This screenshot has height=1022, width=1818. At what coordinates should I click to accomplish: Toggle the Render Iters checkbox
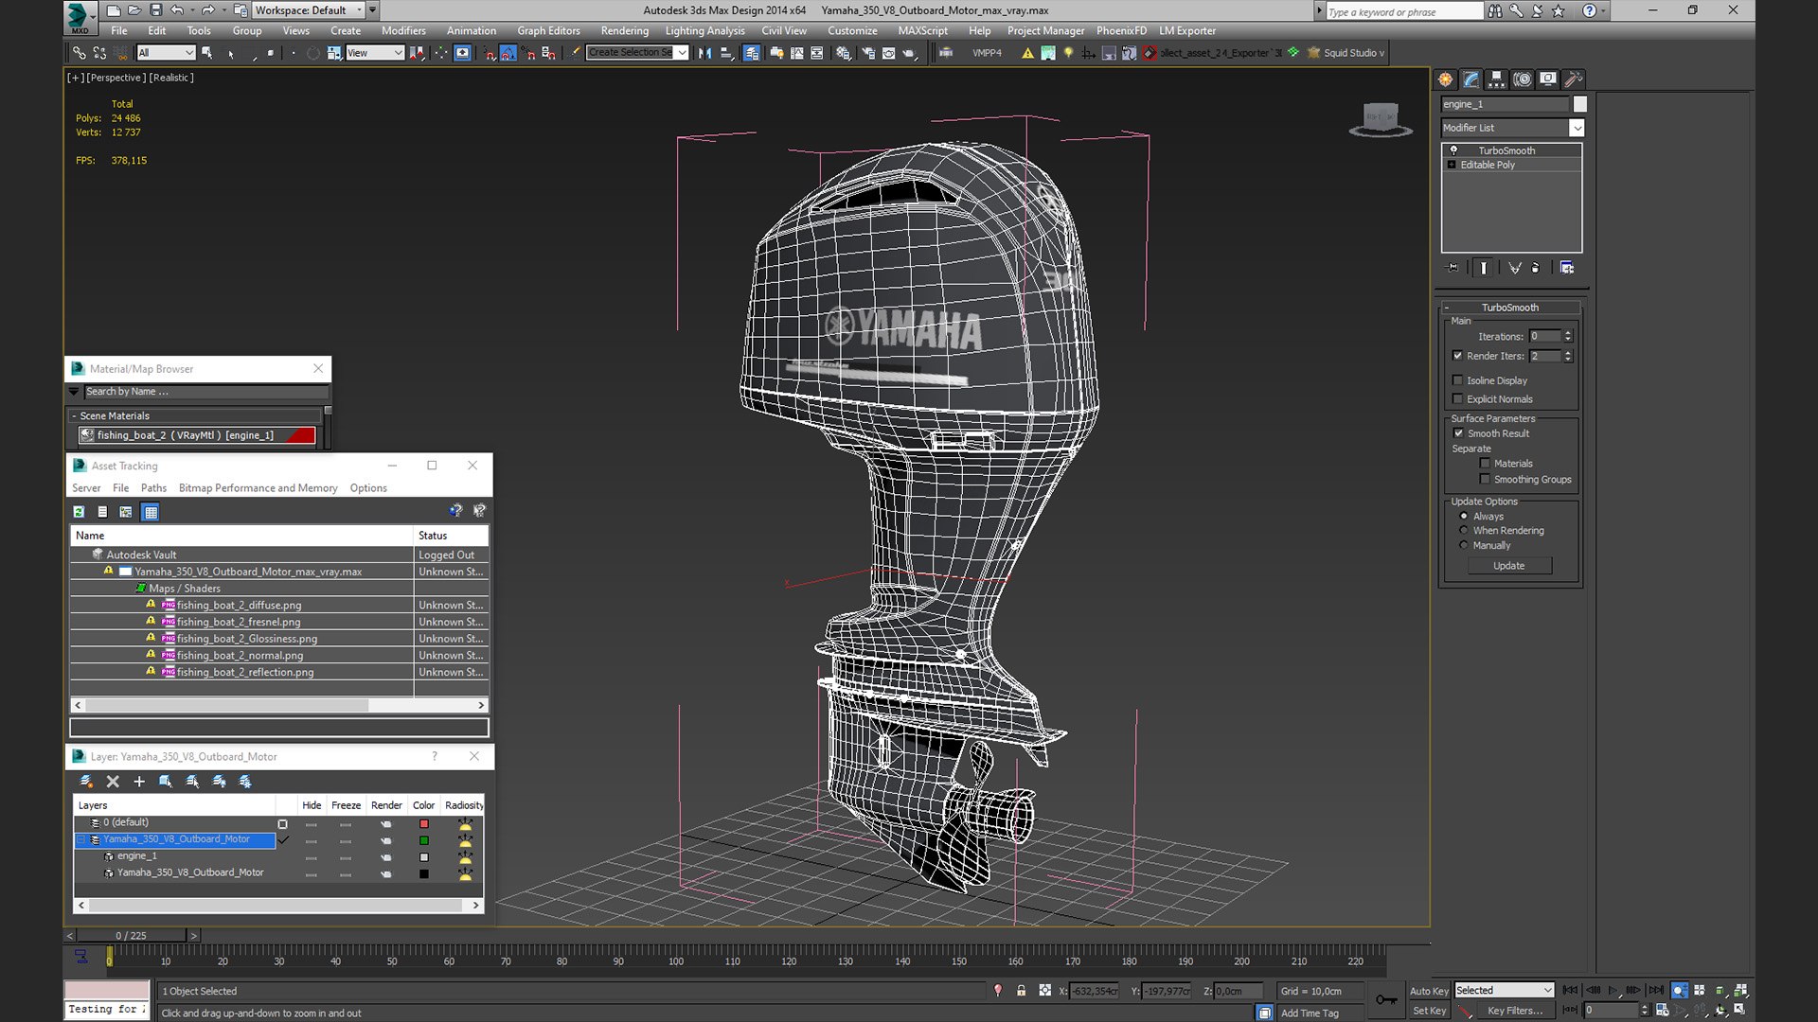pyautogui.click(x=1458, y=356)
